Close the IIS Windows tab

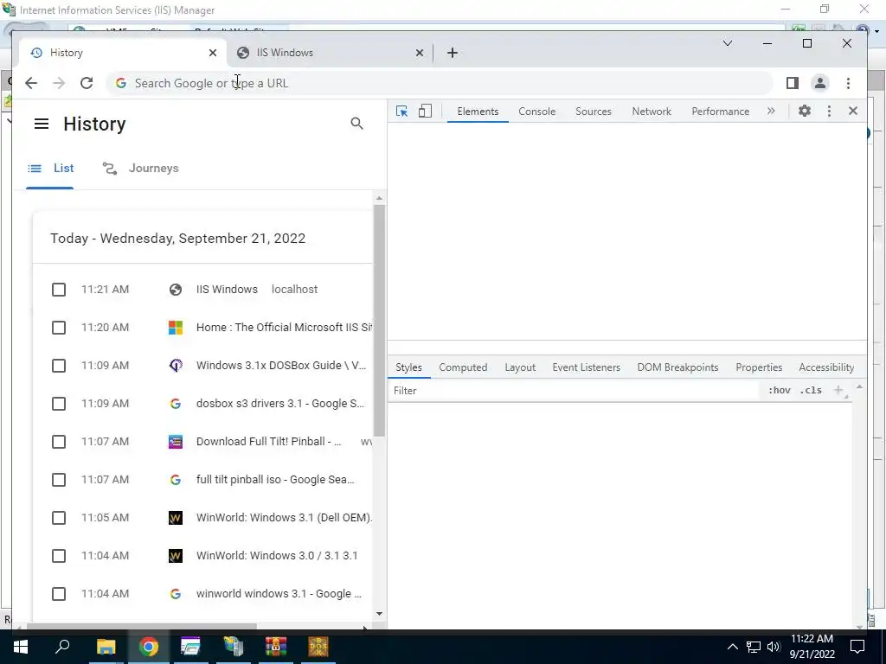click(420, 53)
